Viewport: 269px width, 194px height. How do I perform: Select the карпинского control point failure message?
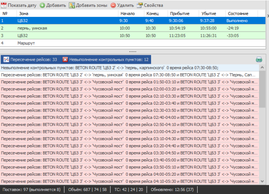coord(109,67)
